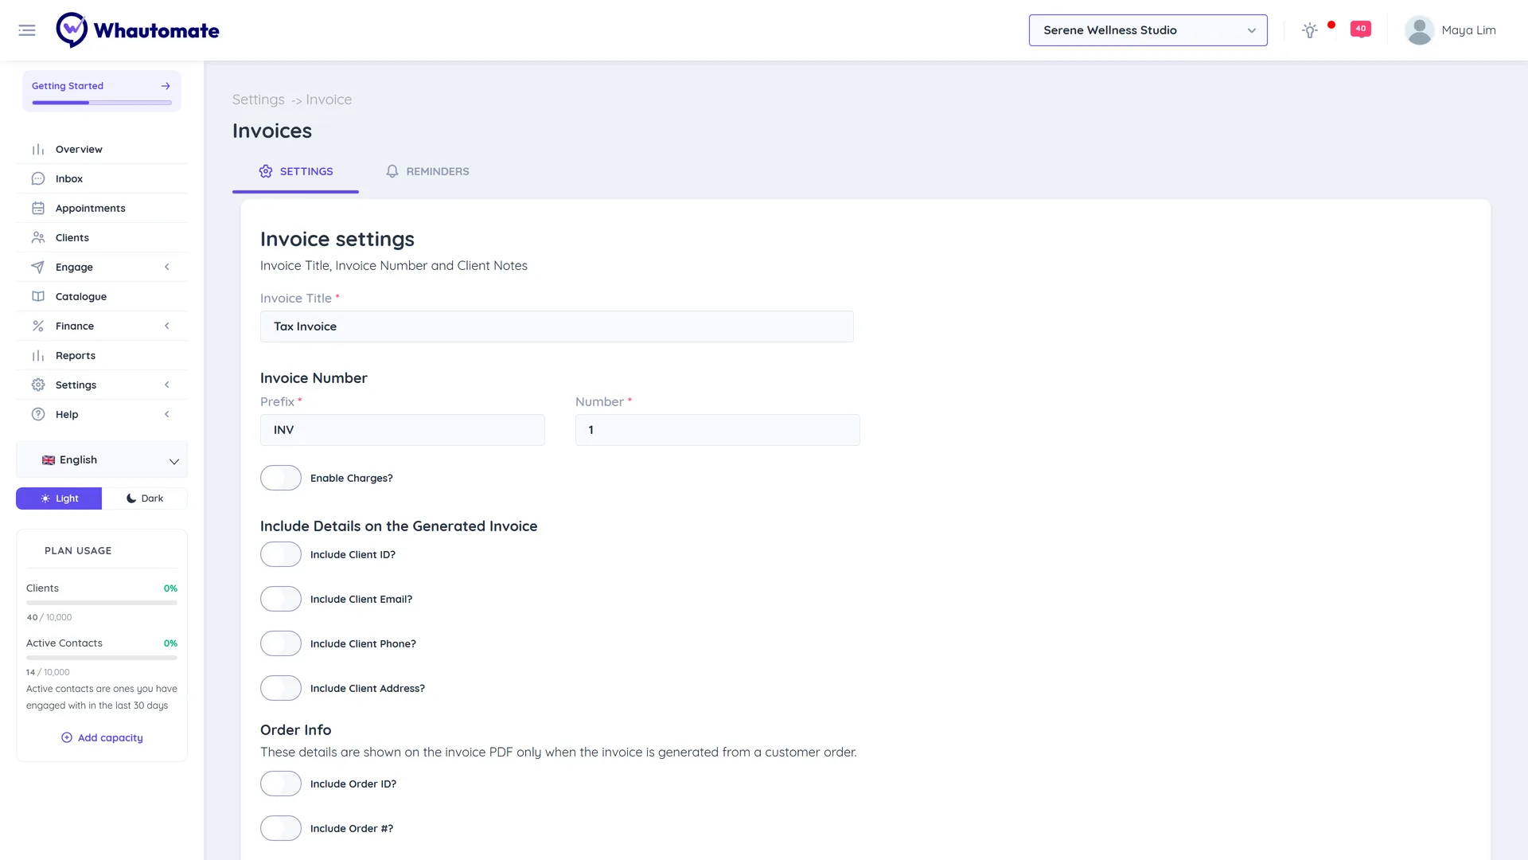Click the Clients usage progress bar
1528x860 pixels.
(x=102, y=603)
